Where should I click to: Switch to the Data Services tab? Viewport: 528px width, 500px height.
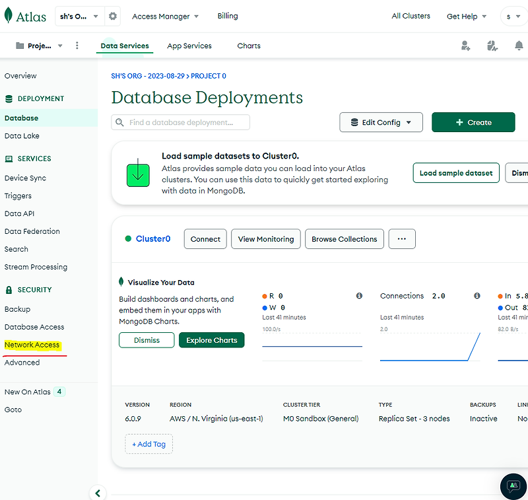125,46
